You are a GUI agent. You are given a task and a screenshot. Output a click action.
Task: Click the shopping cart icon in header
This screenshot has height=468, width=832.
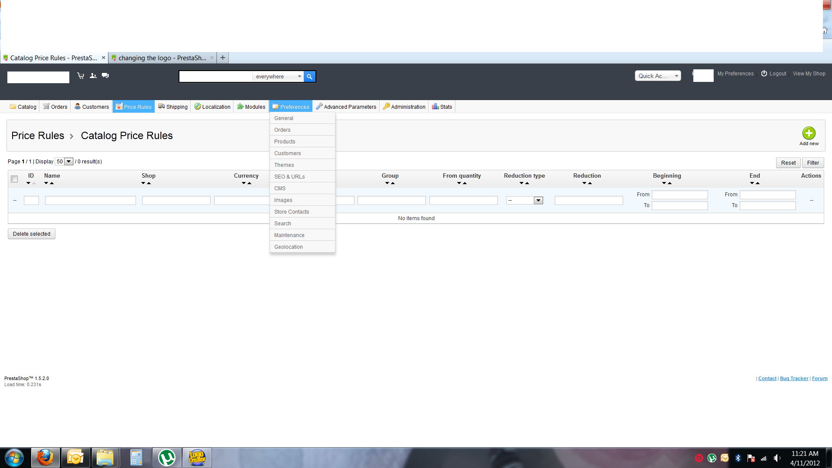[81, 75]
